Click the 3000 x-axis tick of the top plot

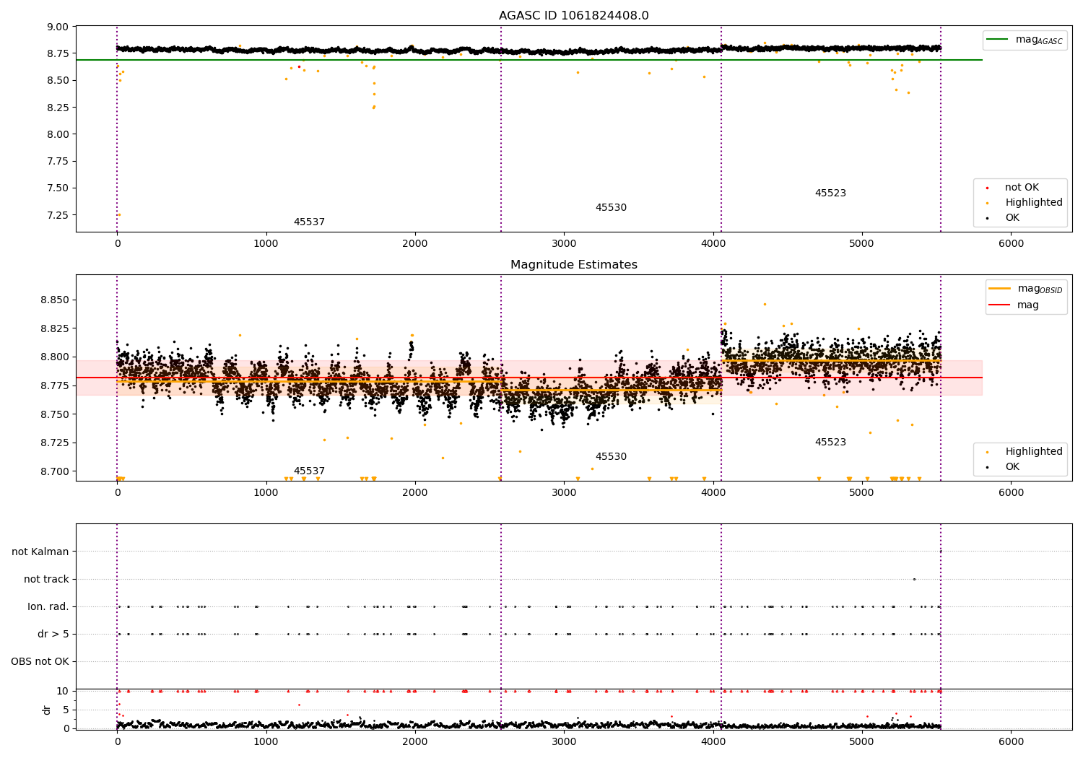pyautogui.click(x=564, y=244)
